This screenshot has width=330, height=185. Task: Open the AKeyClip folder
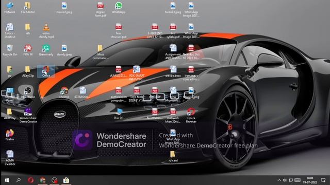tap(28, 71)
